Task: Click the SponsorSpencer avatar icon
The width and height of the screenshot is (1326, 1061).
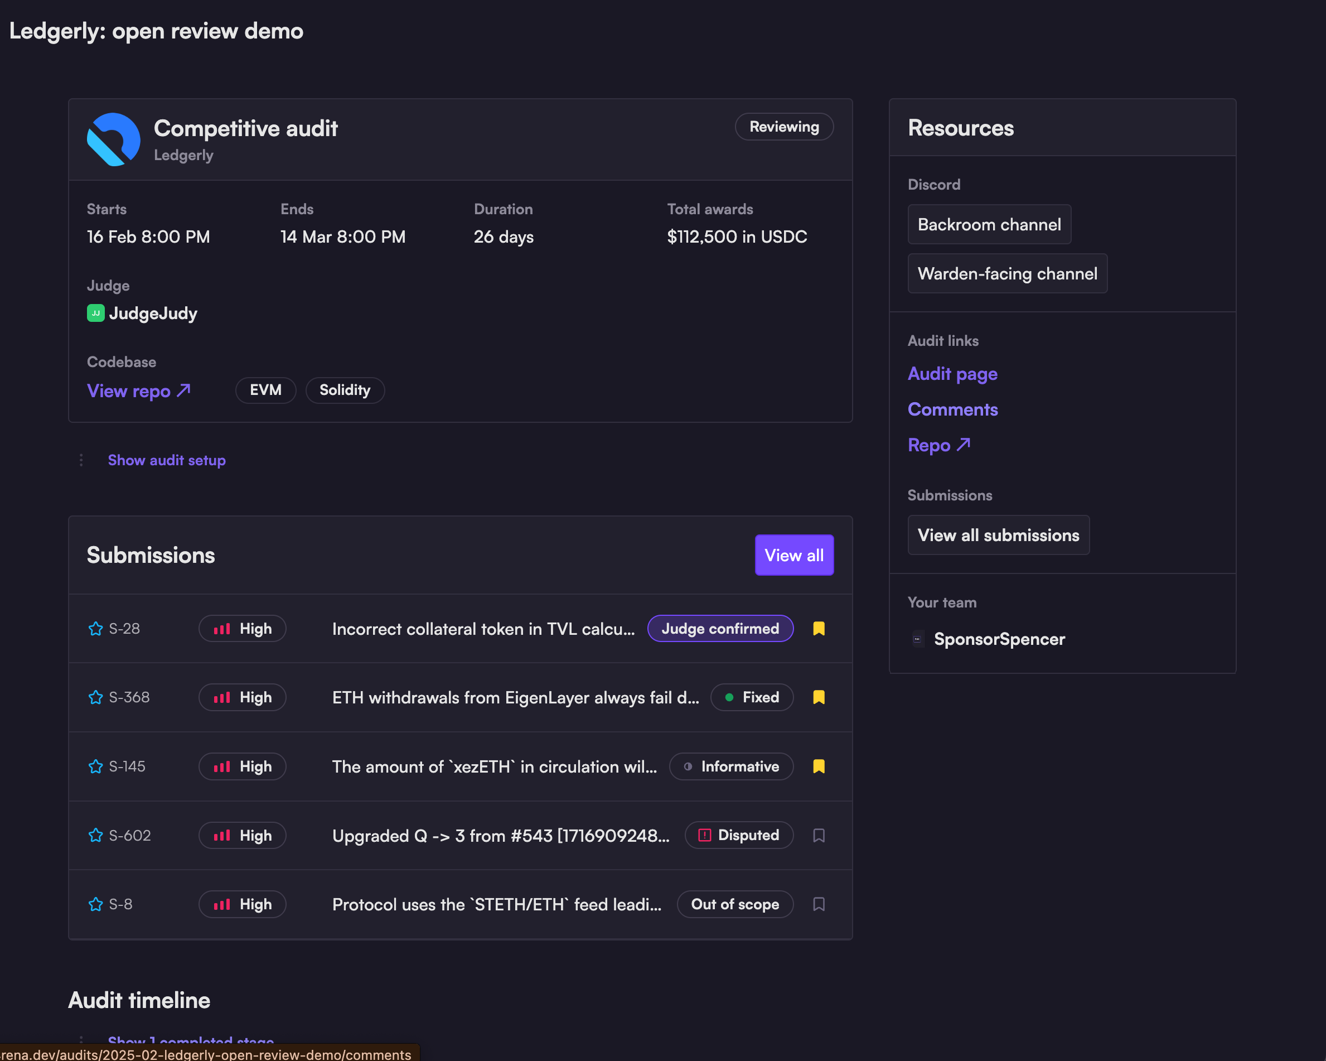Action: pos(918,639)
